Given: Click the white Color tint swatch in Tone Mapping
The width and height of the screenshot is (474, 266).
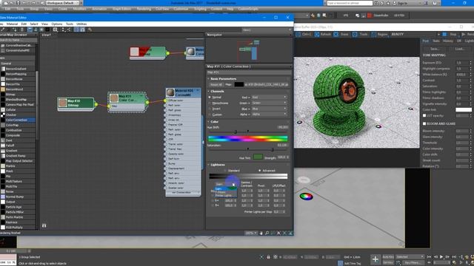Looking at the screenshot, I should pos(464,110).
